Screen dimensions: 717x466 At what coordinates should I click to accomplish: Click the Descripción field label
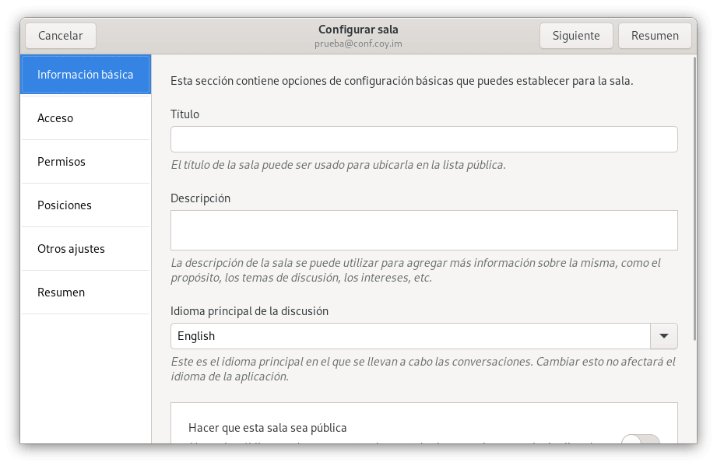[200, 198]
